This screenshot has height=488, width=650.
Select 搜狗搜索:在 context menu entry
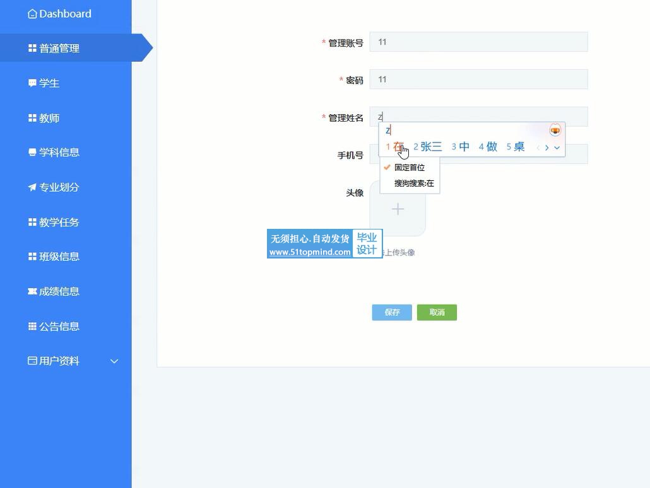pyautogui.click(x=414, y=183)
